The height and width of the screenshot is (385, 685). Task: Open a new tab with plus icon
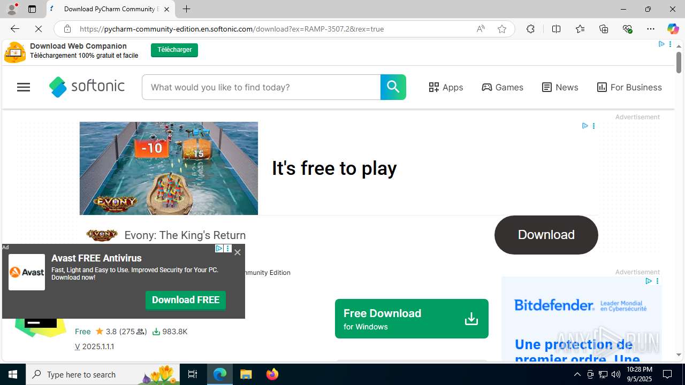coord(186,9)
